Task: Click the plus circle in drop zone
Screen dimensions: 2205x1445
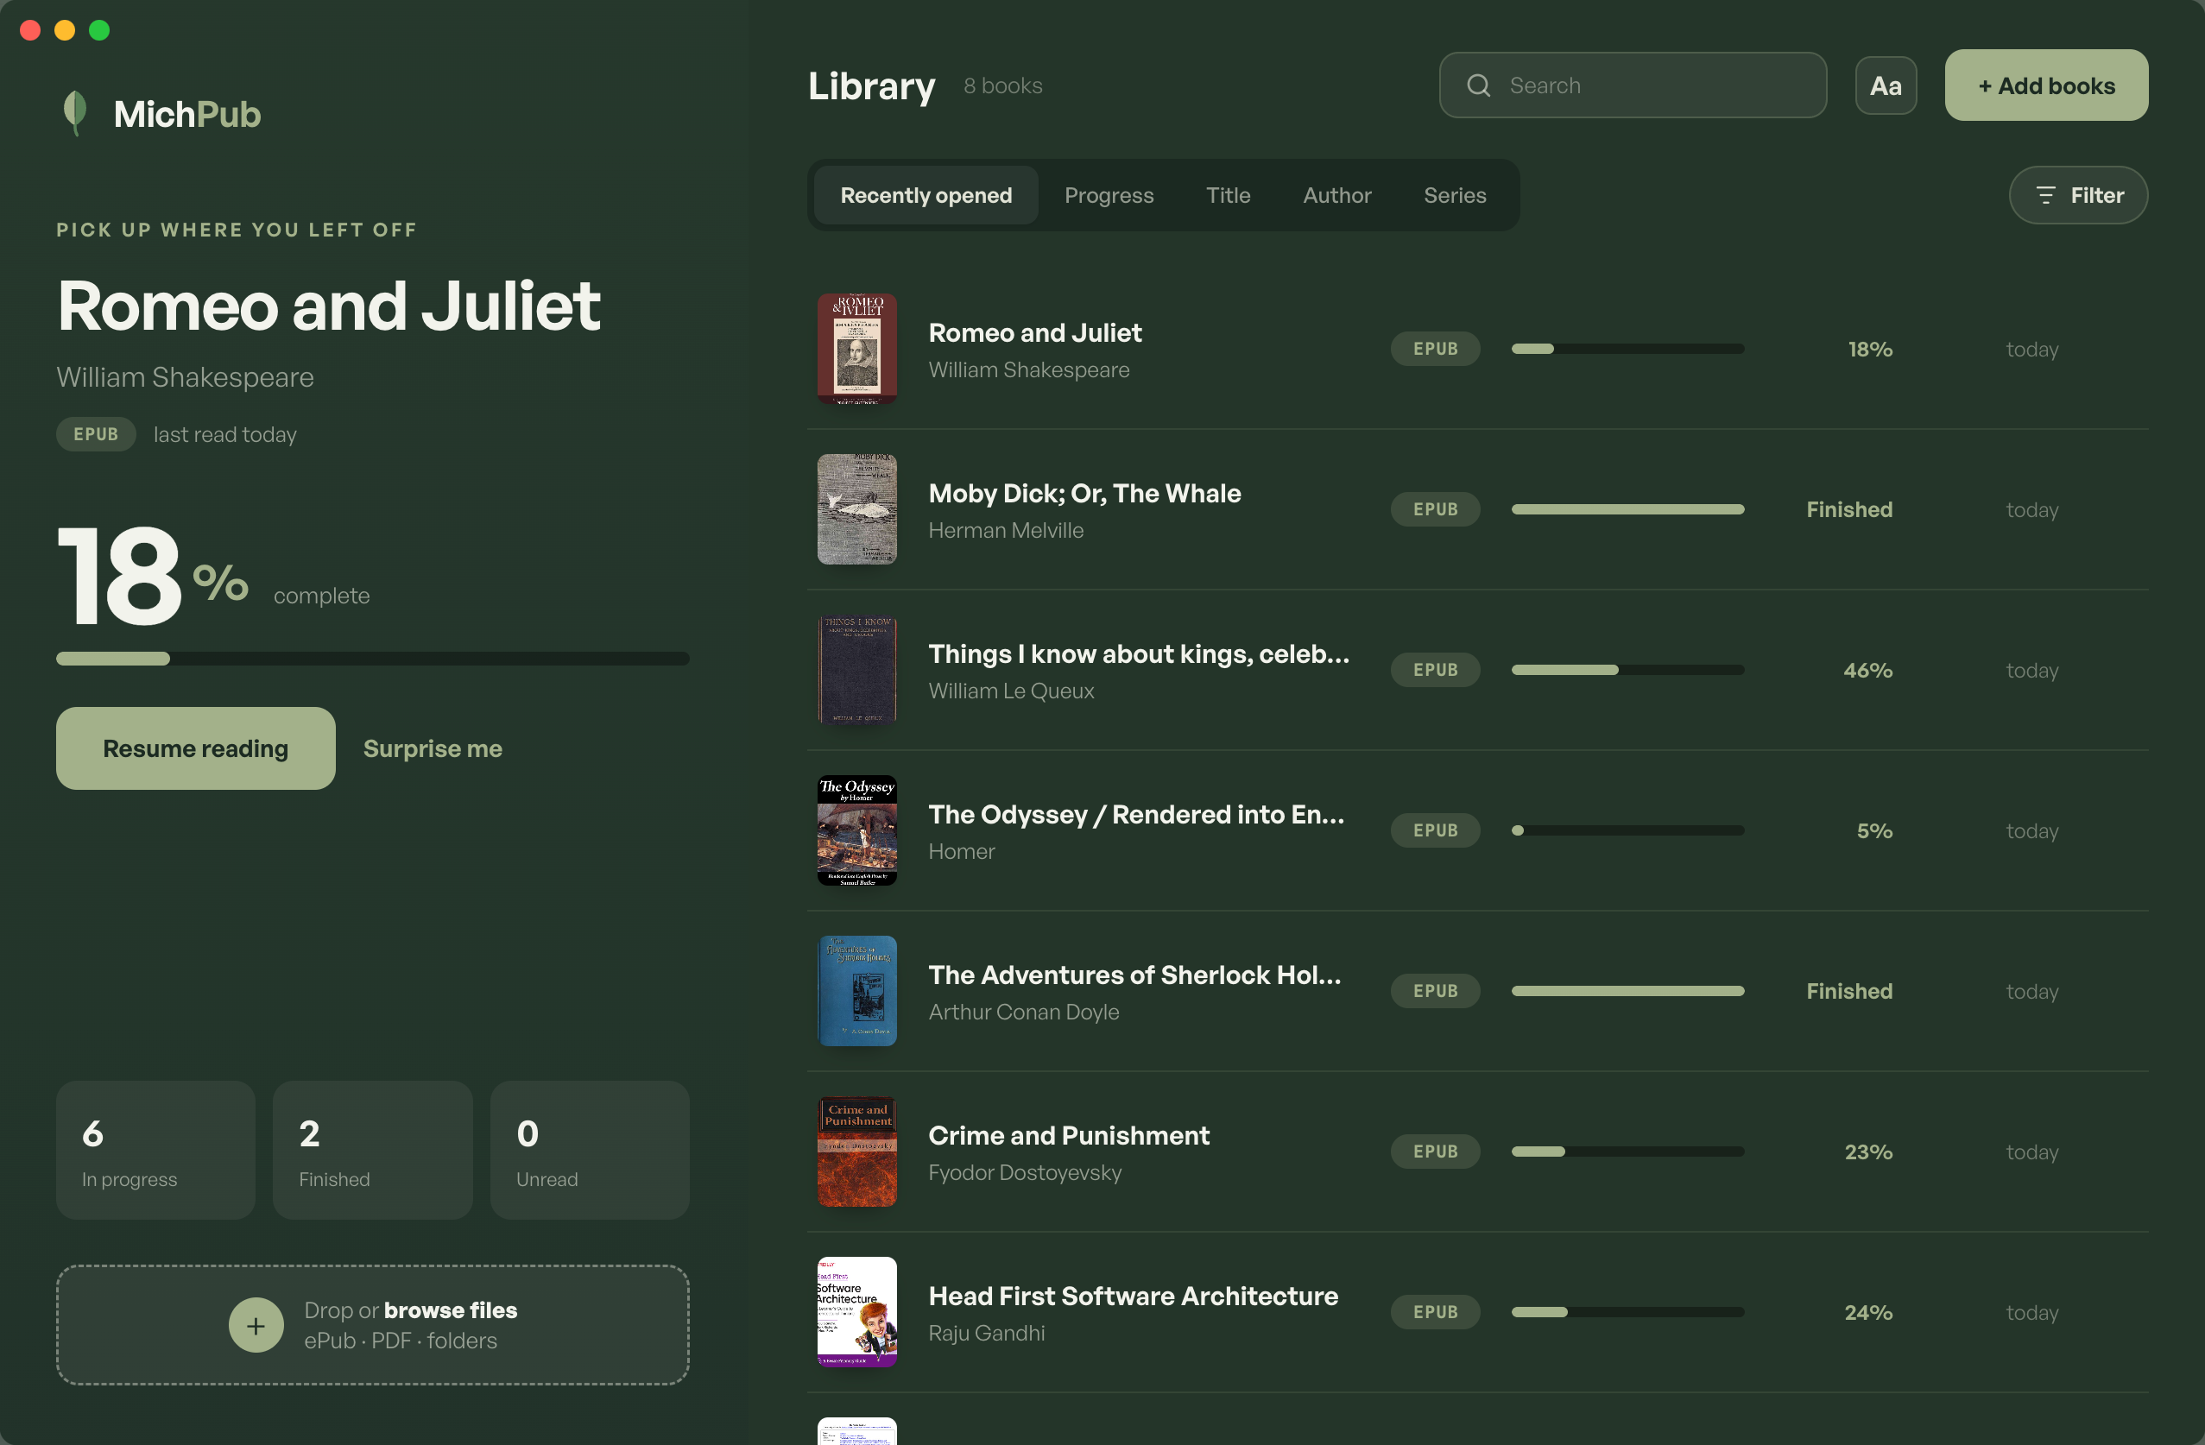Action: (x=256, y=1326)
